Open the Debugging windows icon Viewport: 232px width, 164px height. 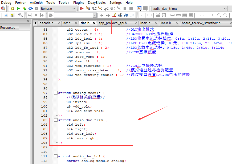click(139, 9)
